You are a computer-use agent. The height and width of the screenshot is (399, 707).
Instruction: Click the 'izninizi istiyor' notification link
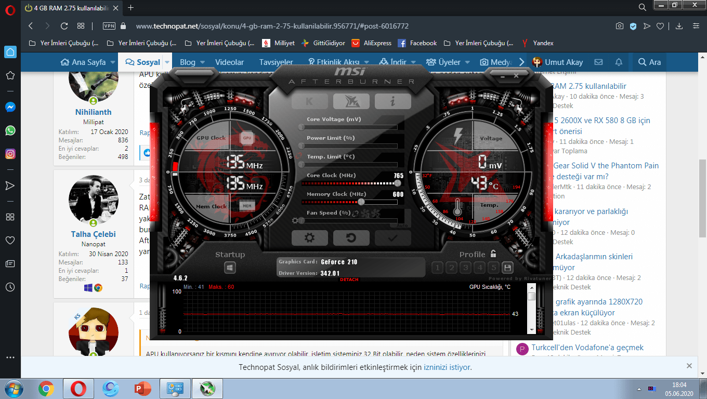(447, 367)
